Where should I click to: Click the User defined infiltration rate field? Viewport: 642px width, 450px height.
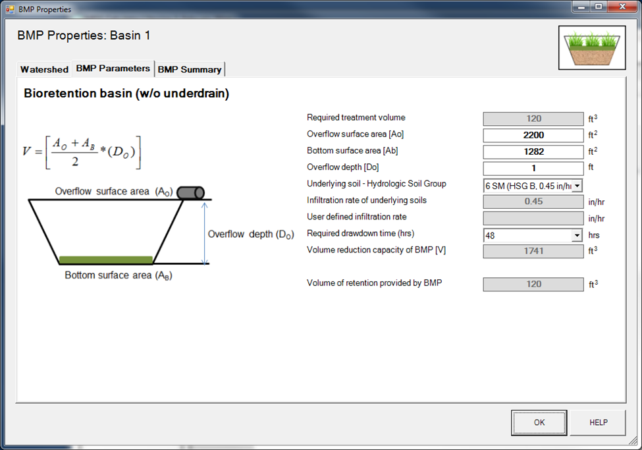pos(533,218)
